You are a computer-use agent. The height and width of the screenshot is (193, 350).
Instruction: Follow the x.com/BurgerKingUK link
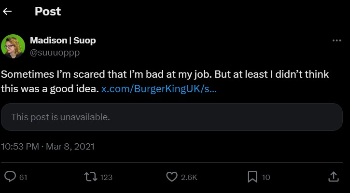[159, 89]
